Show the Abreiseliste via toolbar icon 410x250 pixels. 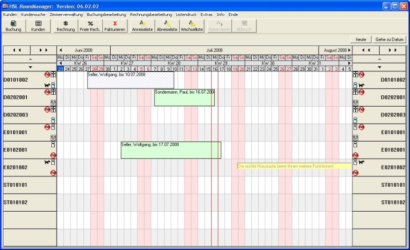click(167, 25)
